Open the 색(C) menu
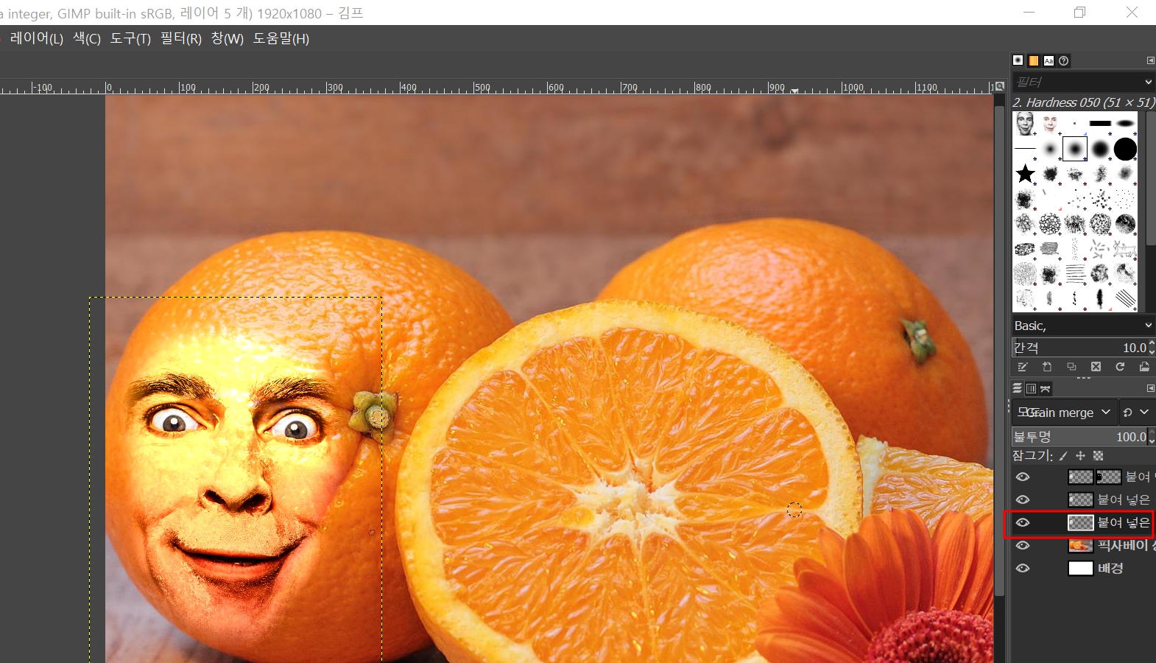 click(87, 39)
